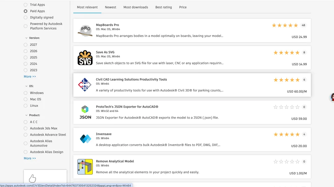The width and height of the screenshot is (334, 187).
Task: Open Civil CAD Learning Solutions logo icon
Action: (85, 85)
